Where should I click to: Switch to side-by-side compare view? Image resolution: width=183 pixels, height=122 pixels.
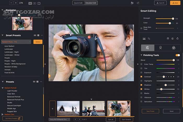(35, 3)
